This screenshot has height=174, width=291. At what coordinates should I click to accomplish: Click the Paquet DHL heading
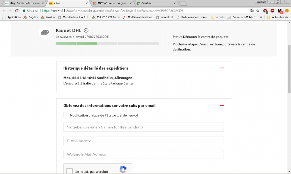pos(68,30)
